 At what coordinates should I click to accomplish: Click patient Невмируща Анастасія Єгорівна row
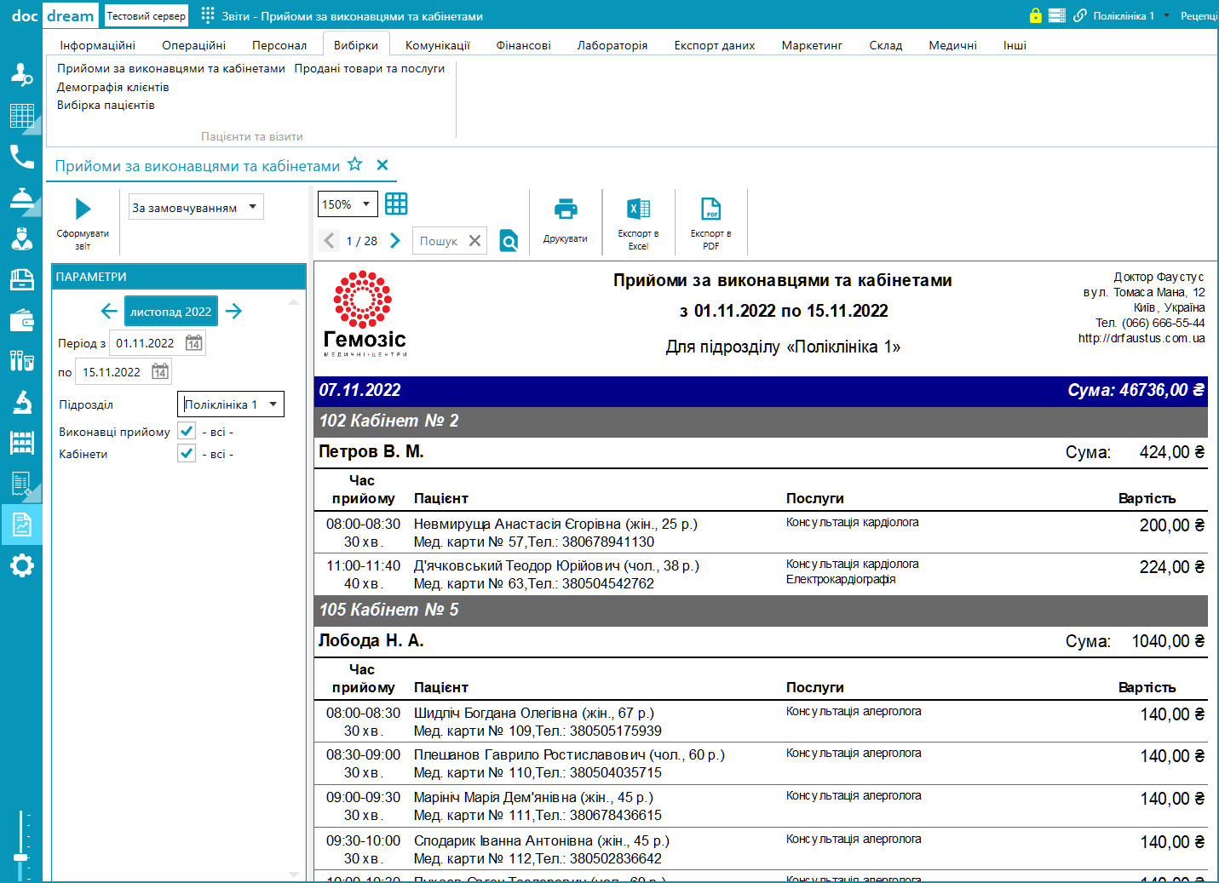(x=761, y=533)
